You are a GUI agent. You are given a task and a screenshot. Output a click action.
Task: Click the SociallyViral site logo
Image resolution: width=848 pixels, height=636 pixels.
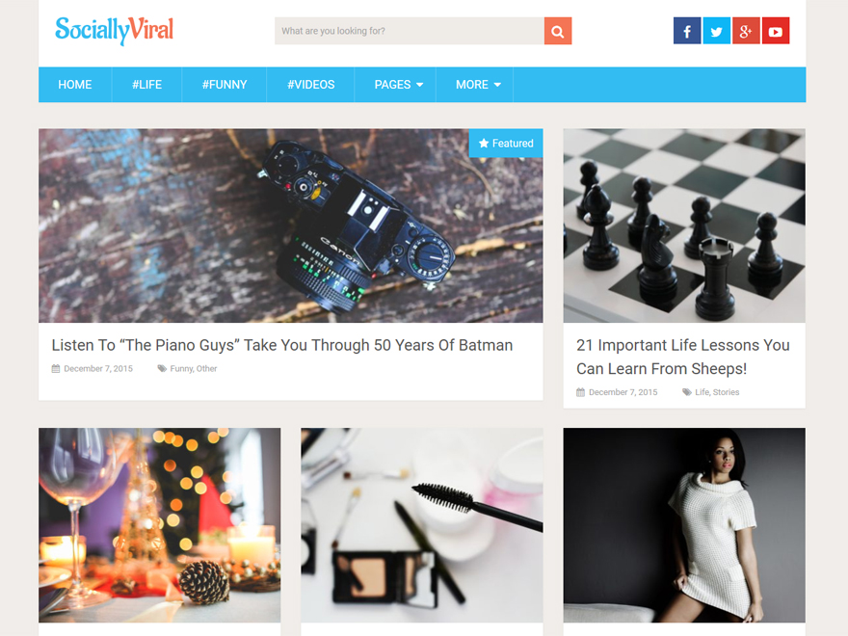[x=114, y=30]
